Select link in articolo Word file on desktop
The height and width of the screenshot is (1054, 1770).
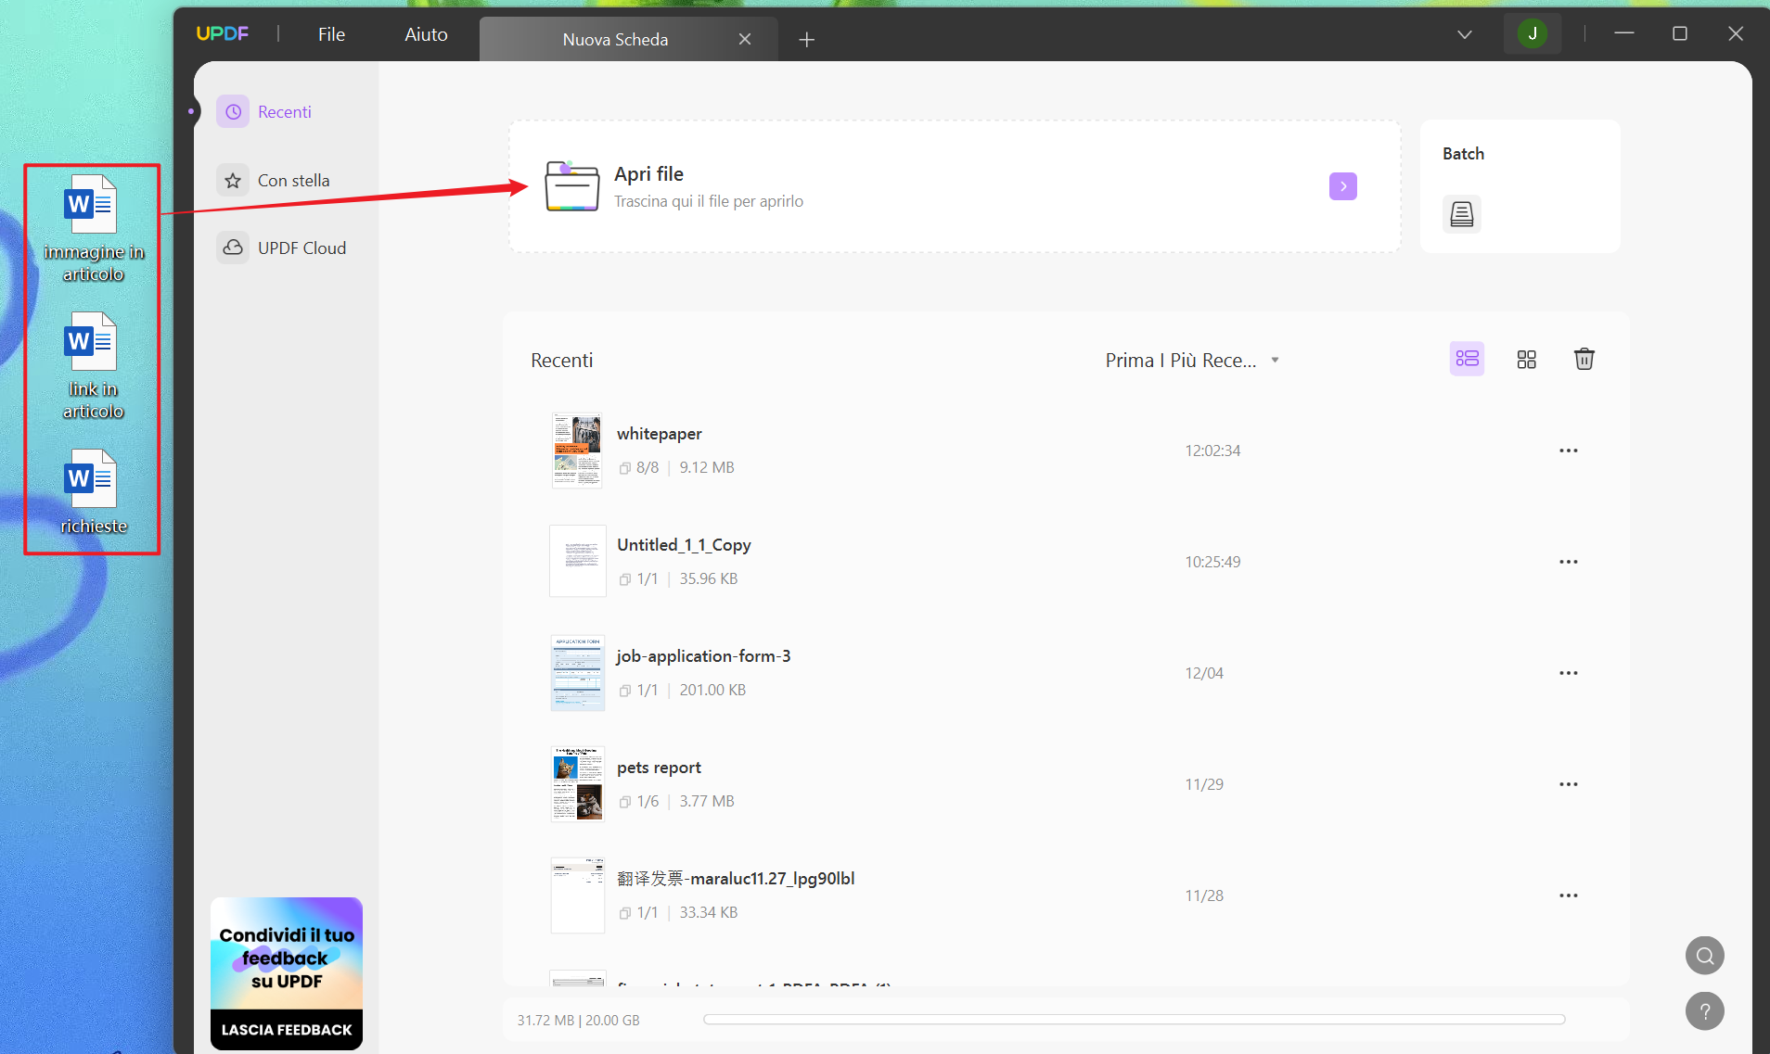click(93, 365)
